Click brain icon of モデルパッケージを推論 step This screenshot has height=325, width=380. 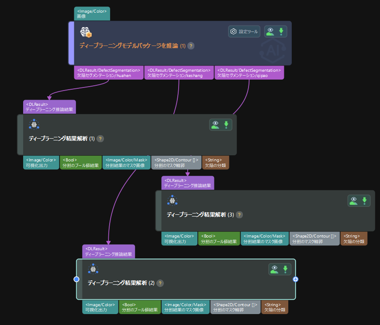(x=86, y=32)
